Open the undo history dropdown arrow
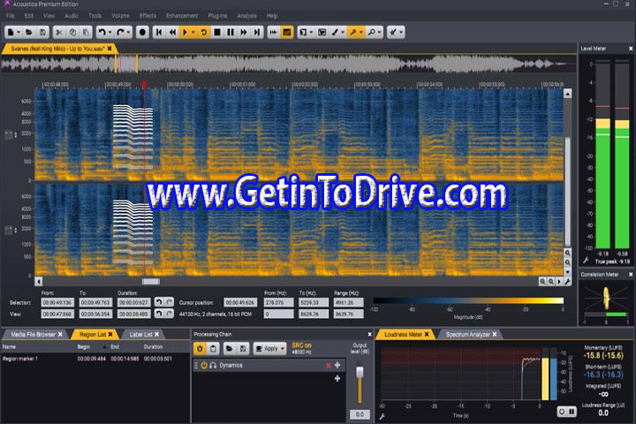 pos(110,32)
